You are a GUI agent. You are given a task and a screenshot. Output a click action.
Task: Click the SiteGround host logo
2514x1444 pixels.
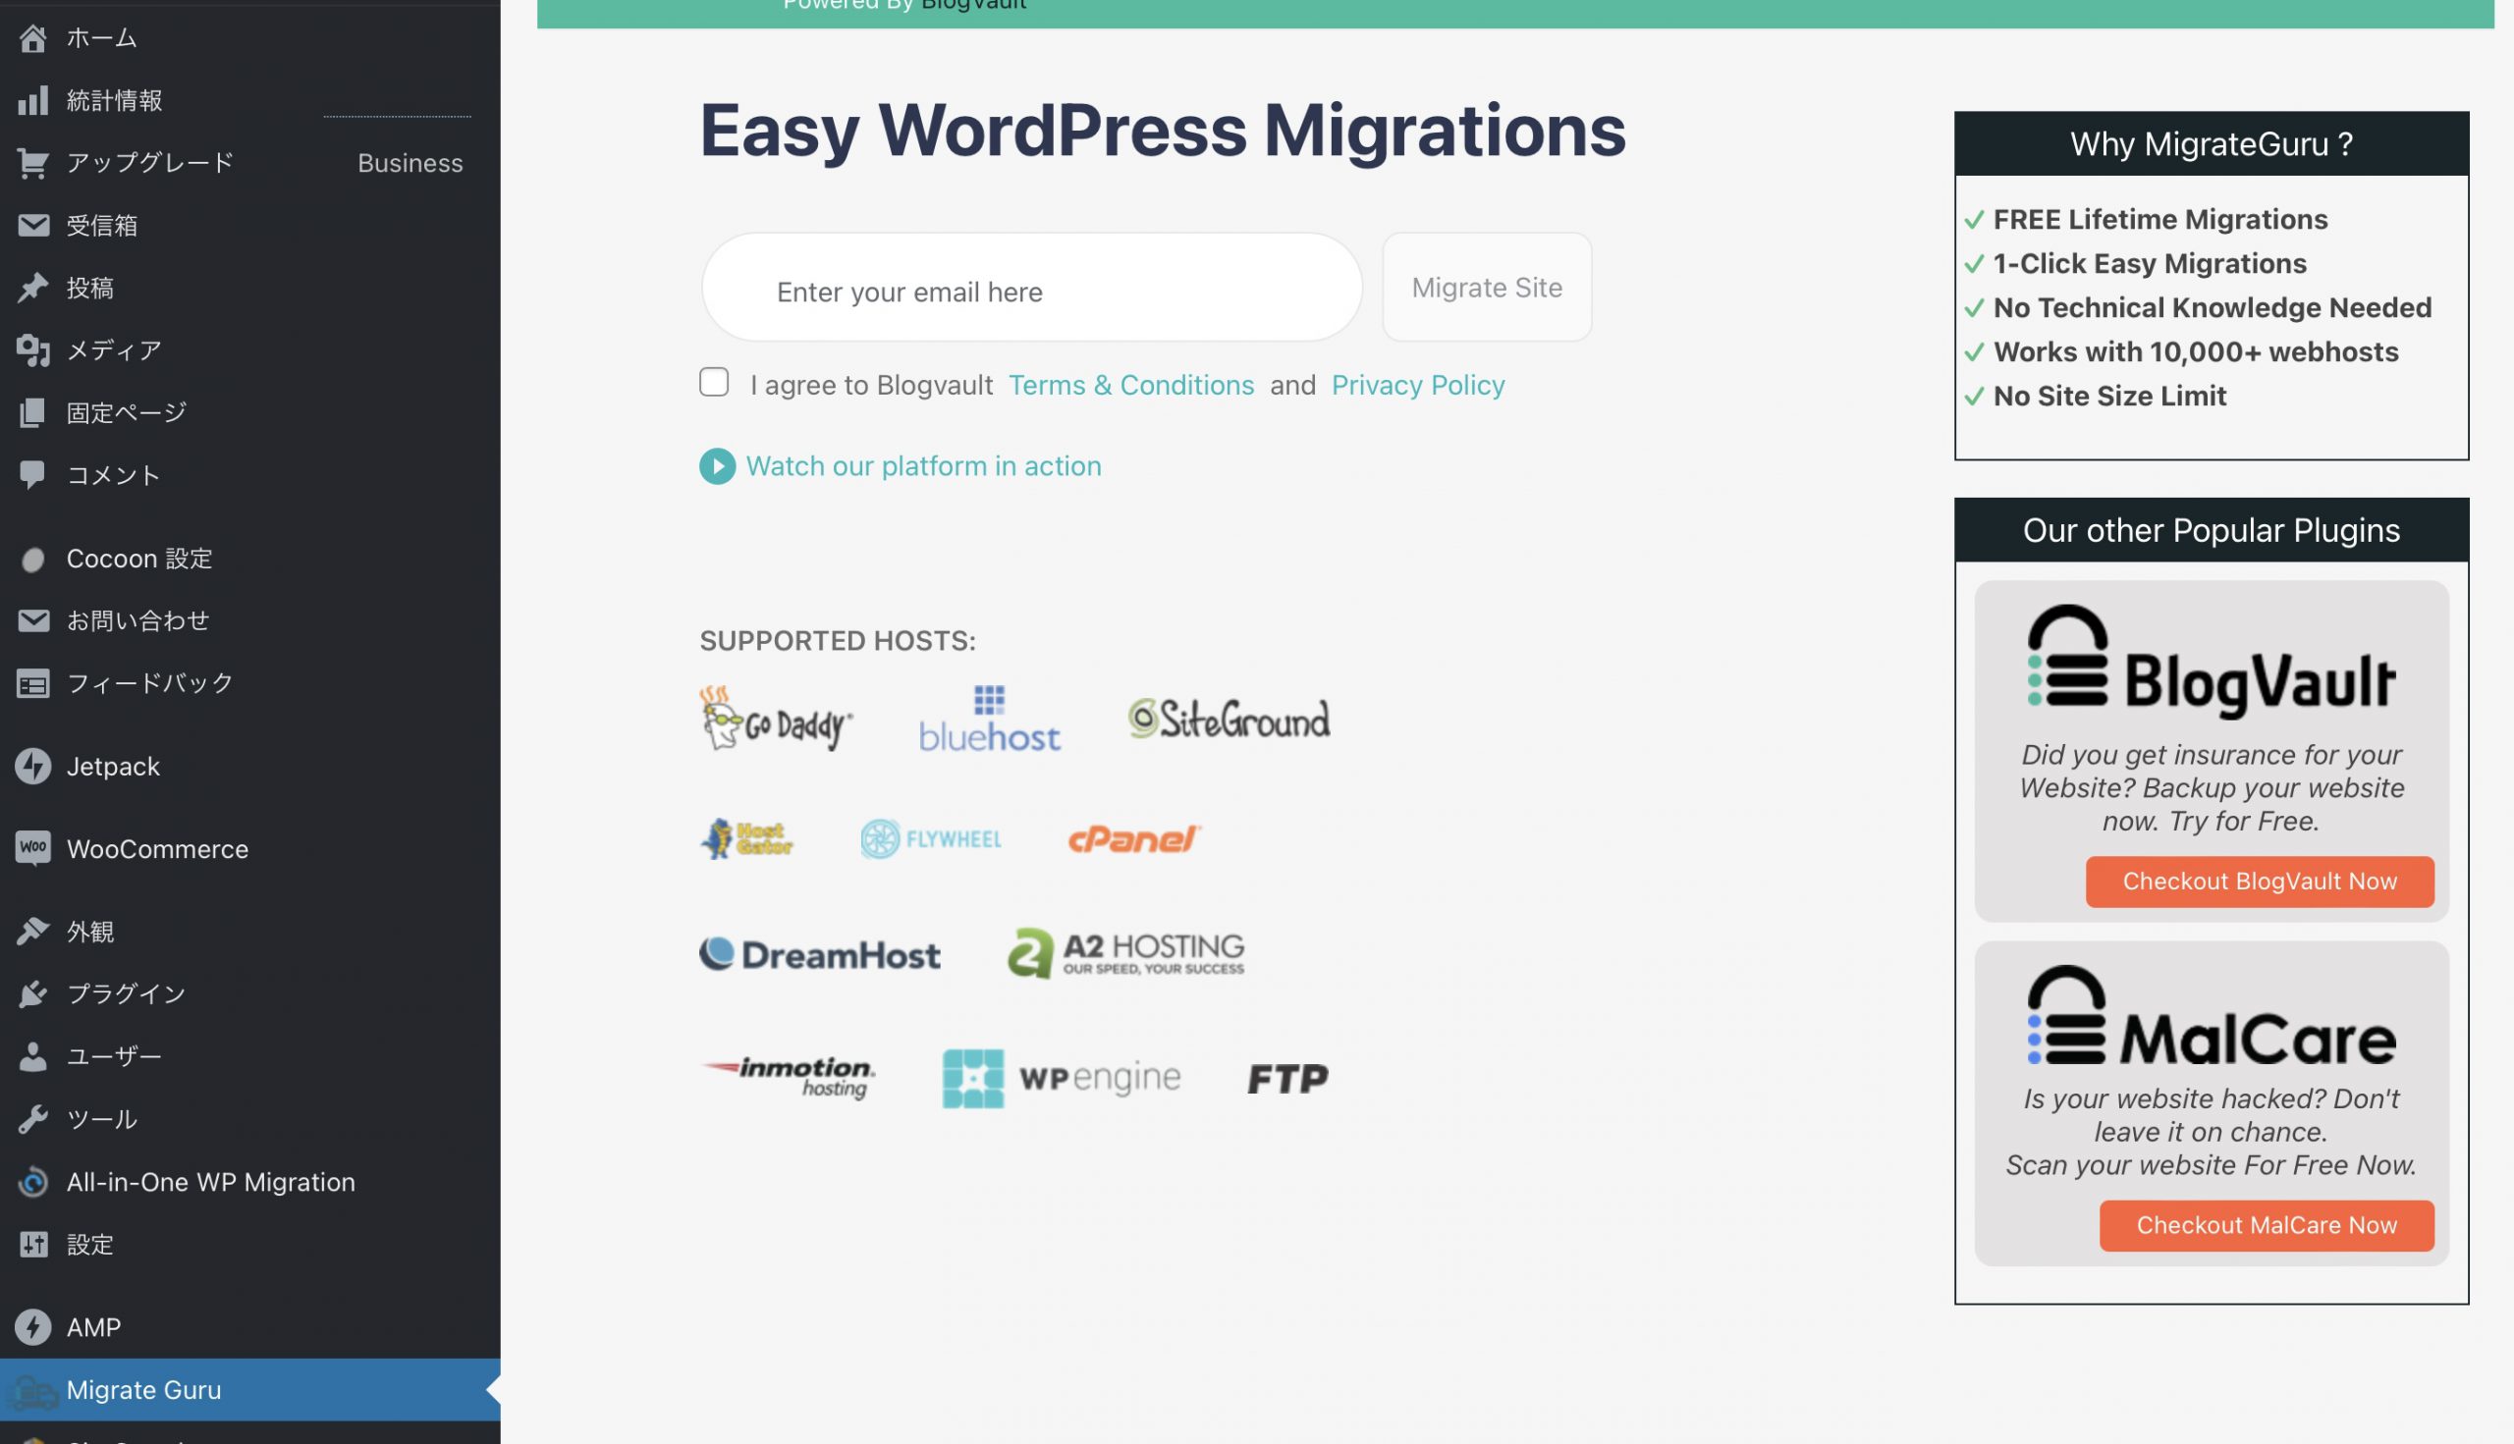[x=1229, y=719]
